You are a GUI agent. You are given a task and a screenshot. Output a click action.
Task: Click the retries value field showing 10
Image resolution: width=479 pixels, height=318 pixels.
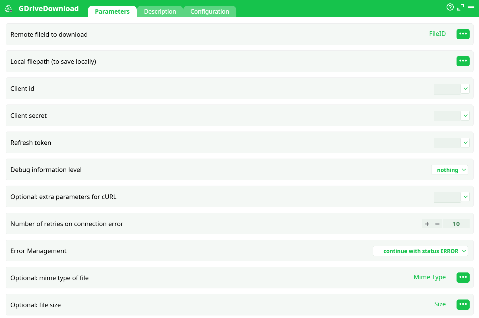coord(456,224)
